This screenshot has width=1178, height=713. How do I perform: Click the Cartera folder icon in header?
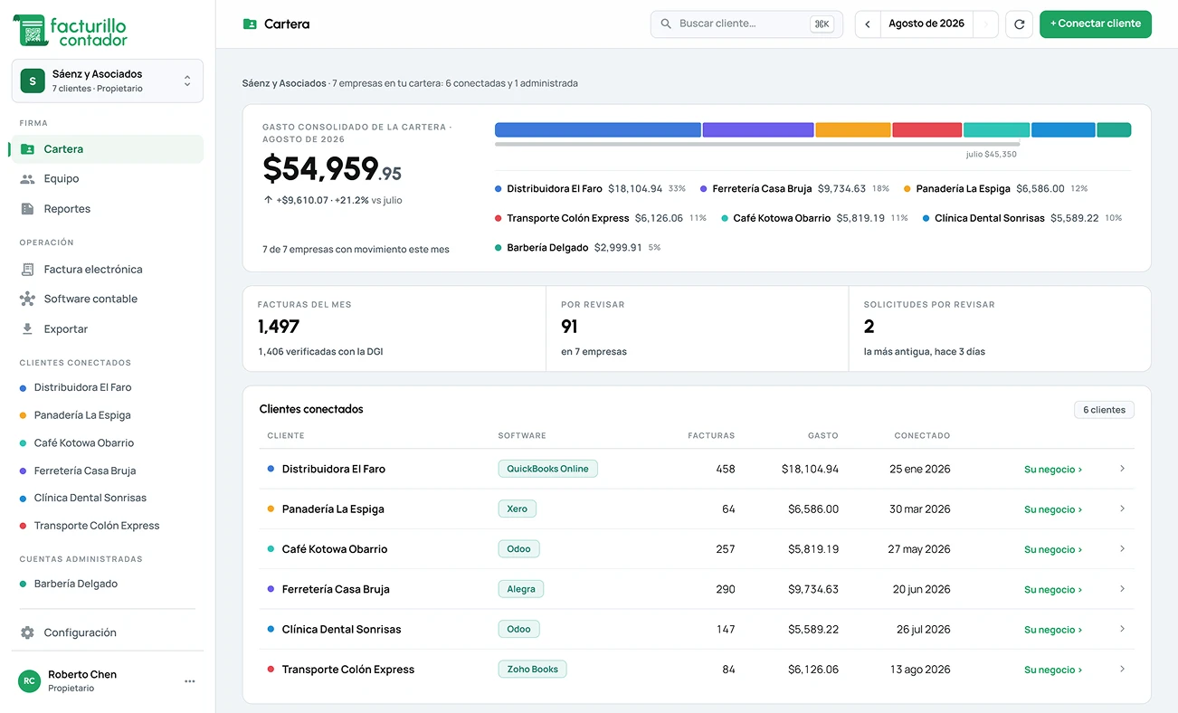point(250,24)
